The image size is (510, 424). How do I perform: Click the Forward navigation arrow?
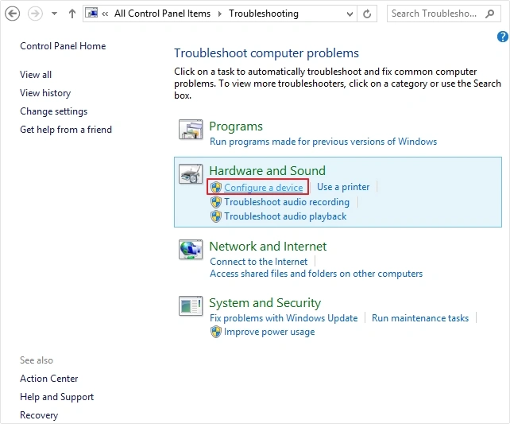pyautogui.click(x=35, y=14)
